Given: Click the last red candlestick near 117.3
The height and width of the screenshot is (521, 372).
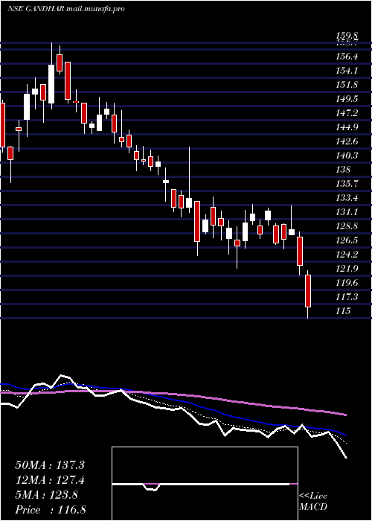Looking at the screenshot, I should click(308, 291).
